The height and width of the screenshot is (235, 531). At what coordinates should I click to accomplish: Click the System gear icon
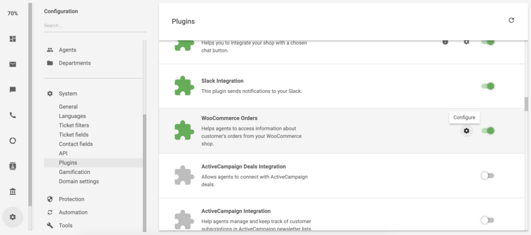pos(50,93)
